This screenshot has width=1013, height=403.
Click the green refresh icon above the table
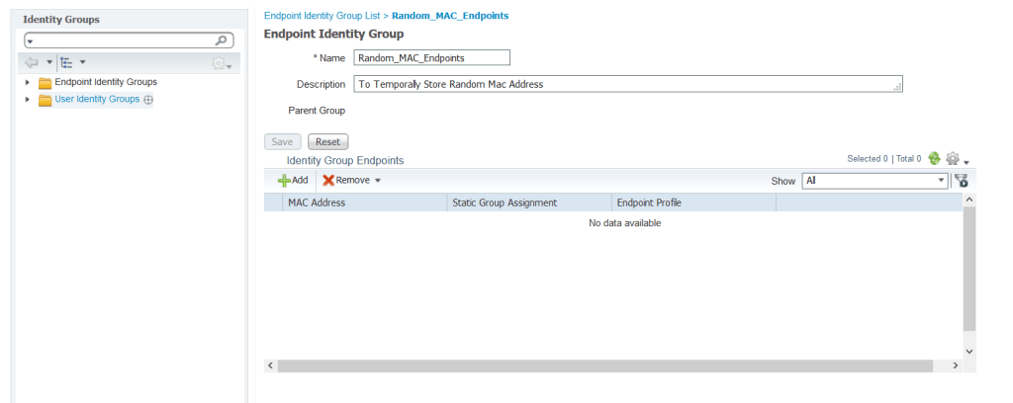click(933, 158)
